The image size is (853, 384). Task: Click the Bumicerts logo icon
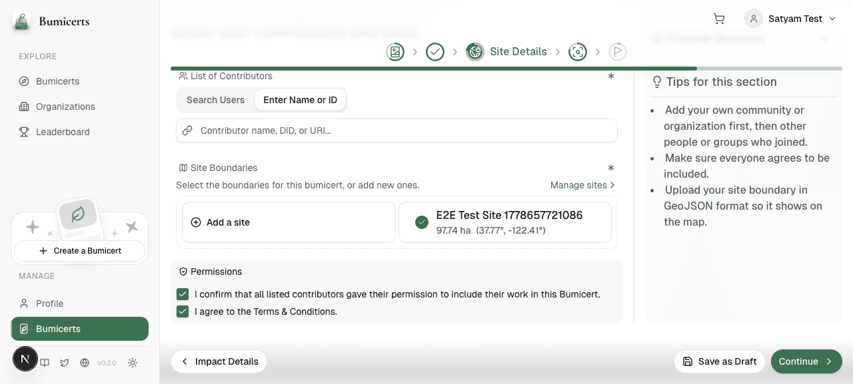tap(21, 21)
